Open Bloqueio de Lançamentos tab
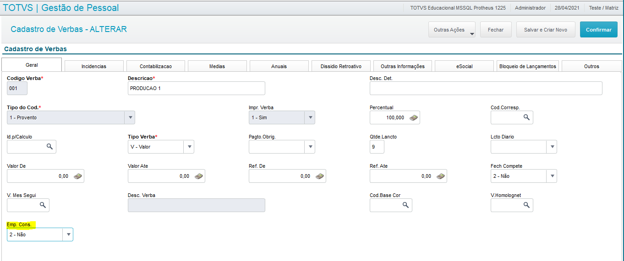The width and height of the screenshot is (624, 261). click(528, 66)
